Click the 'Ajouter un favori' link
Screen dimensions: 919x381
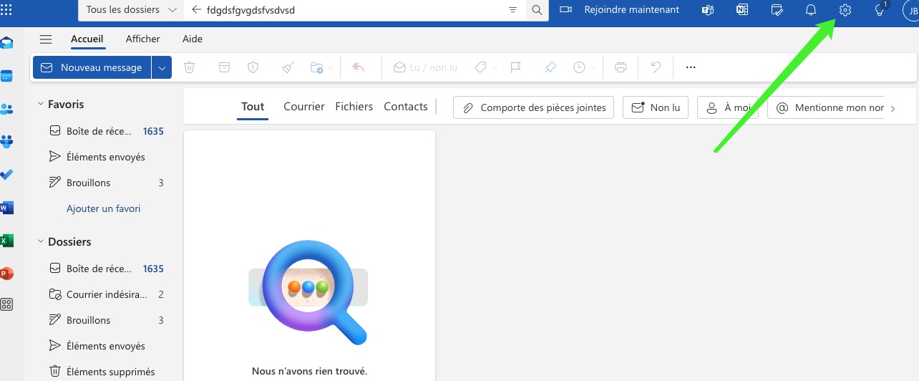pyautogui.click(x=103, y=208)
